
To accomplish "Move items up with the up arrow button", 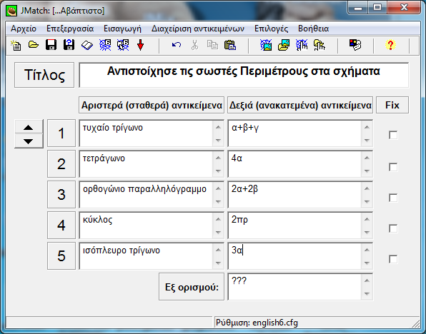I will pyautogui.click(x=29, y=127).
